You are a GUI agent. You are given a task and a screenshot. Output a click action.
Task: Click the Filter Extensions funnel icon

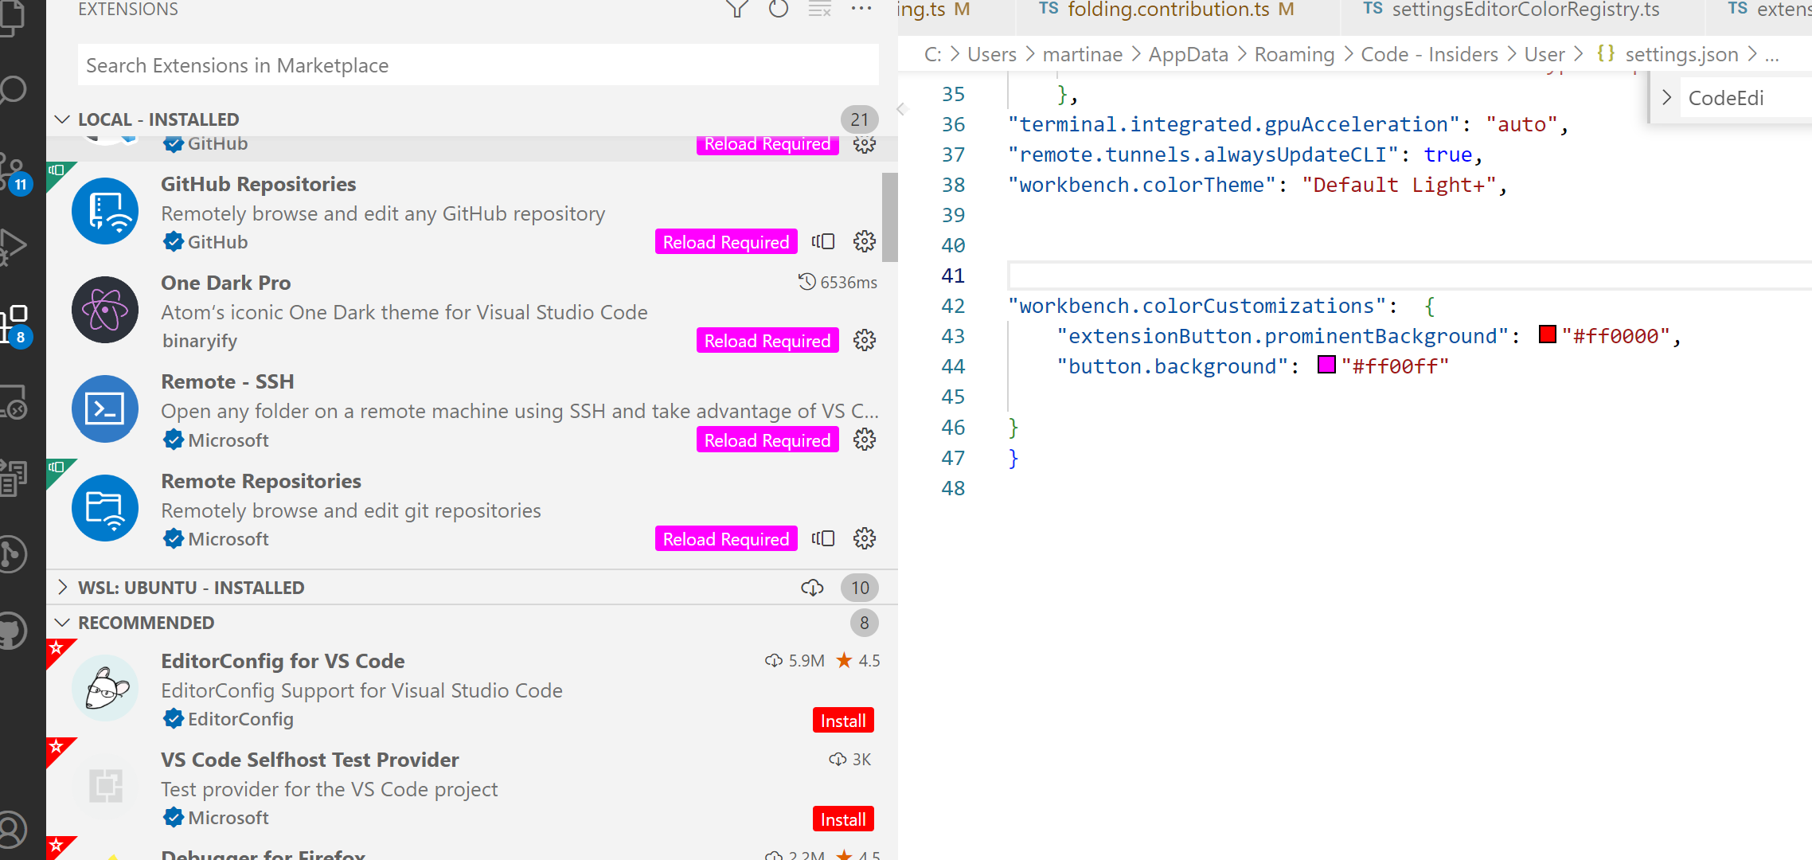[x=736, y=10]
